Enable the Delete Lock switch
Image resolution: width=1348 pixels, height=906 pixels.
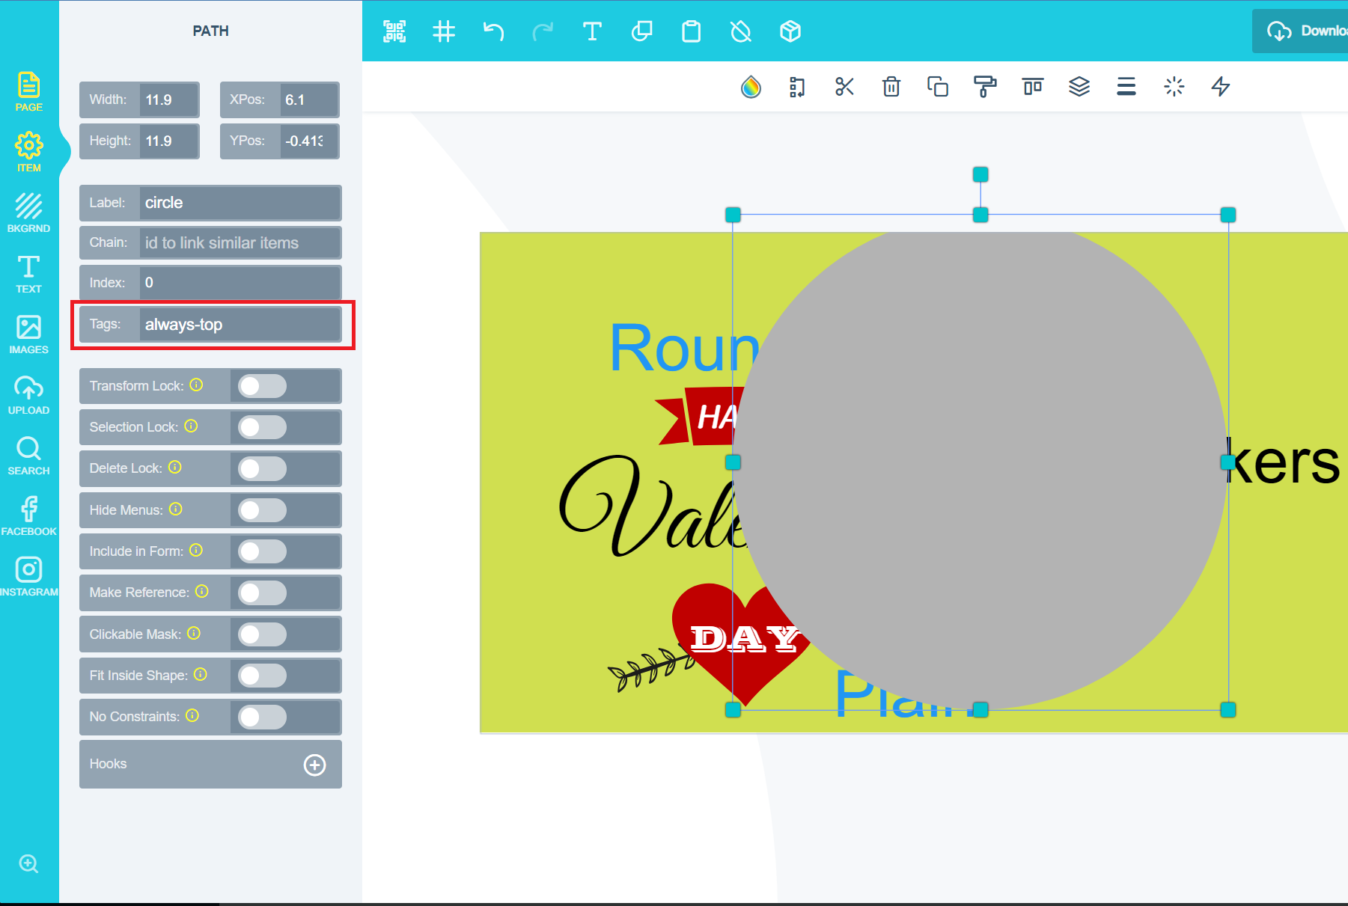pyautogui.click(x=262, y=468)
